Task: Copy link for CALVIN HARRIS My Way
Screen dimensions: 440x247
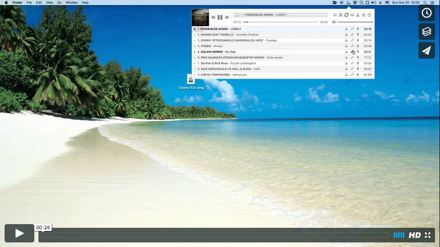Action: pyautogui.click(x=352, y=52)
